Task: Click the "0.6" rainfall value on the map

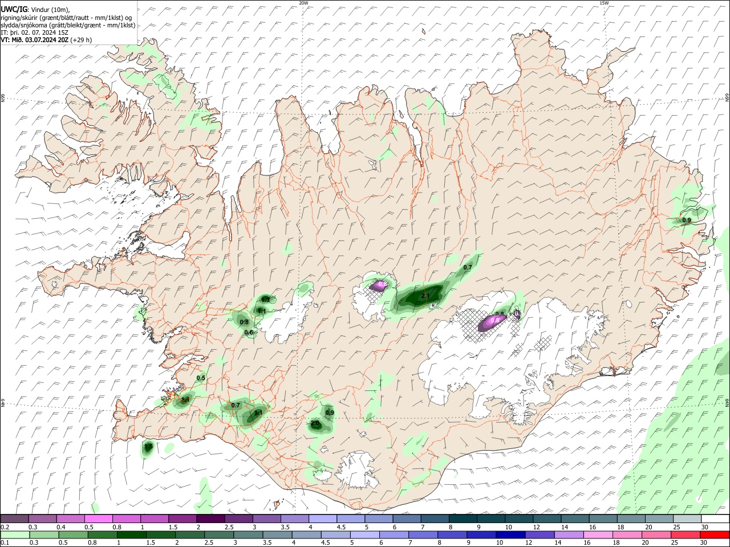Action: click(x=249, y=333)
